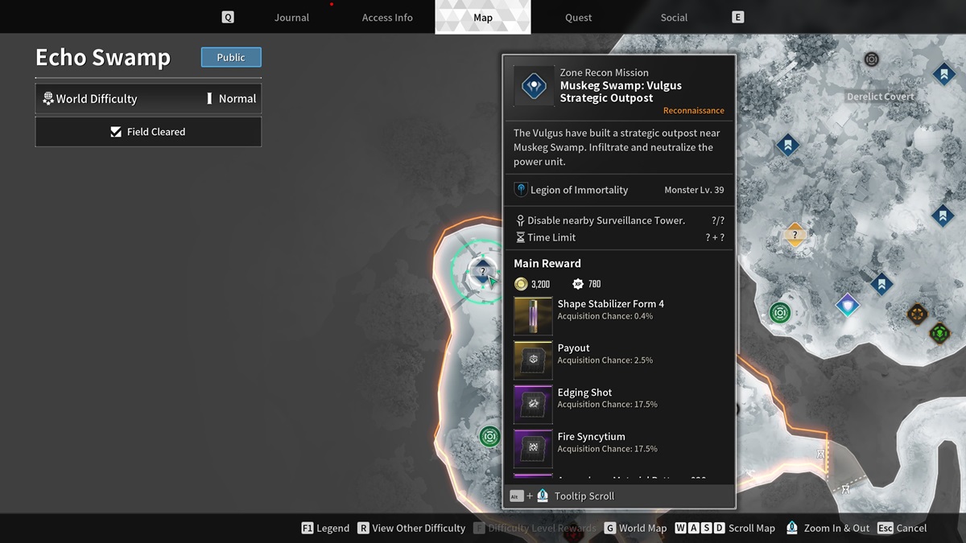This screenshot has height=543, width=966.
Task: Select the orange question mark diamond marker
Action: [795, 235]
